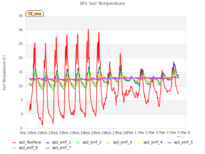This screenshot has width=205, height=154.
Task: Click the Feb 25 x-axis tick label
Action: click(x=89, y=133)
